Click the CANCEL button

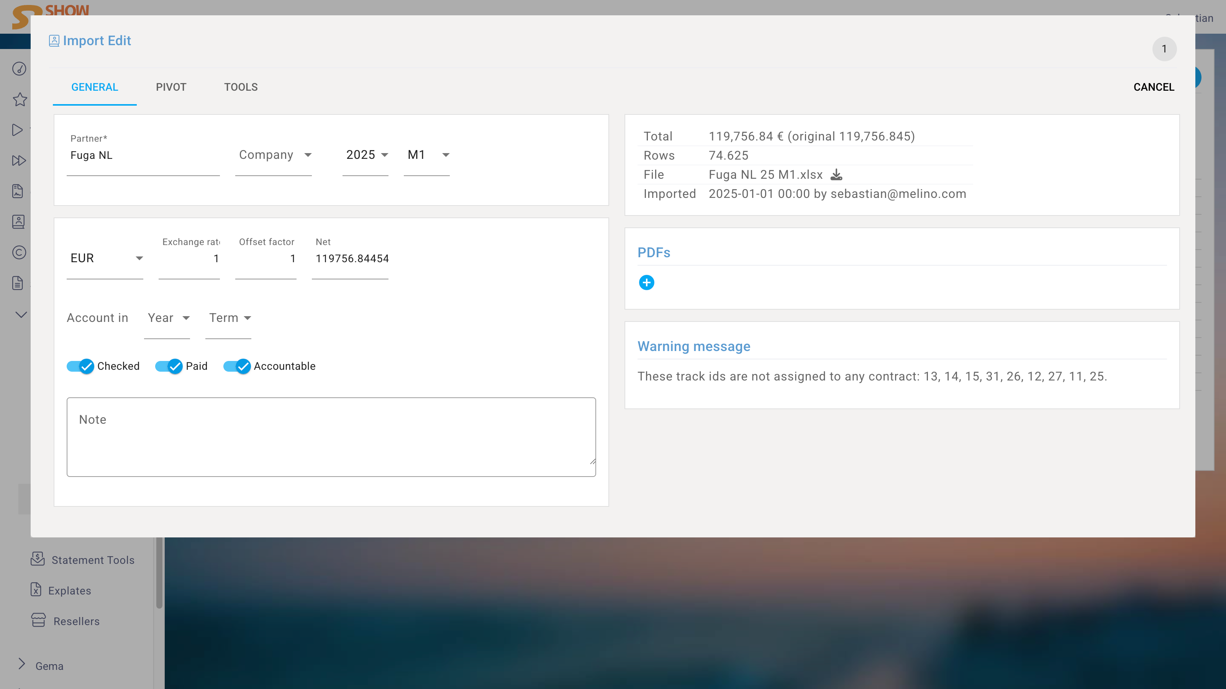tap(1153, 87)
